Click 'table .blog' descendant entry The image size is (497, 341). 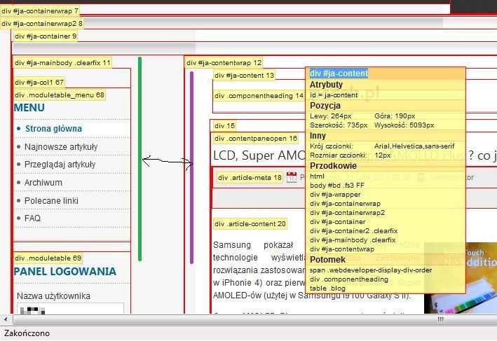coord(327,288)
